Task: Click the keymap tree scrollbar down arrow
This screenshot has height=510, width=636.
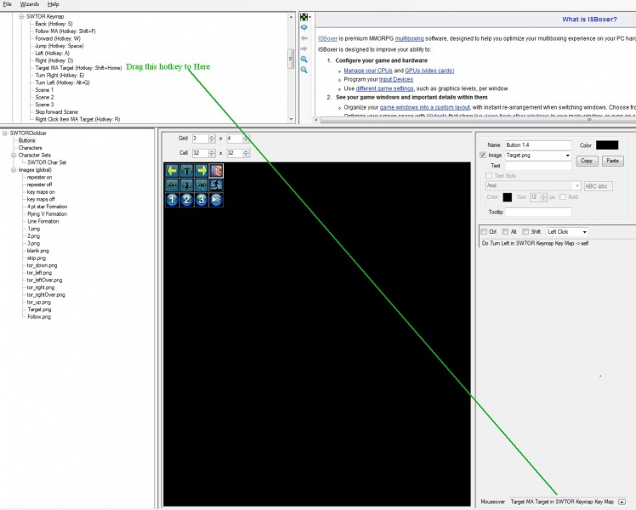Action: point(291,119)
